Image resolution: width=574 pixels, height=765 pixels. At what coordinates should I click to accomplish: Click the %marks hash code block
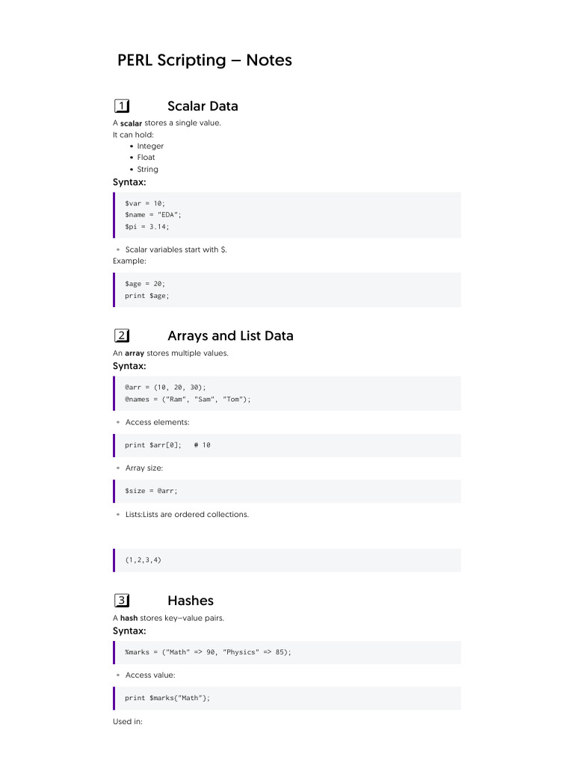[287, 652]
